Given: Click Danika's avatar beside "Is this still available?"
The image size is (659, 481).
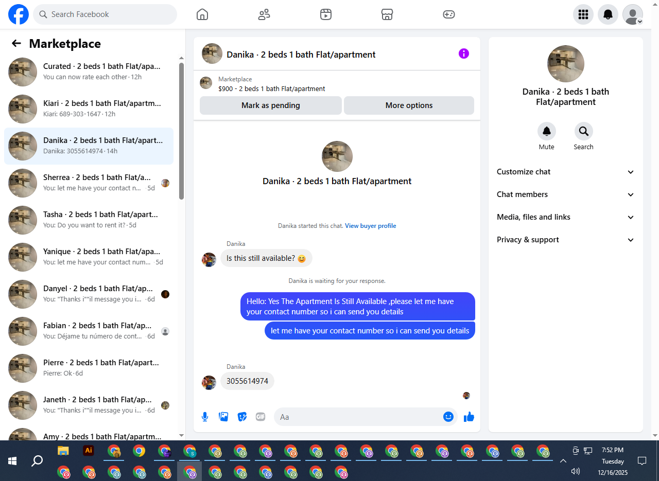Looking at the screenshot, I should tap(209, 259).
